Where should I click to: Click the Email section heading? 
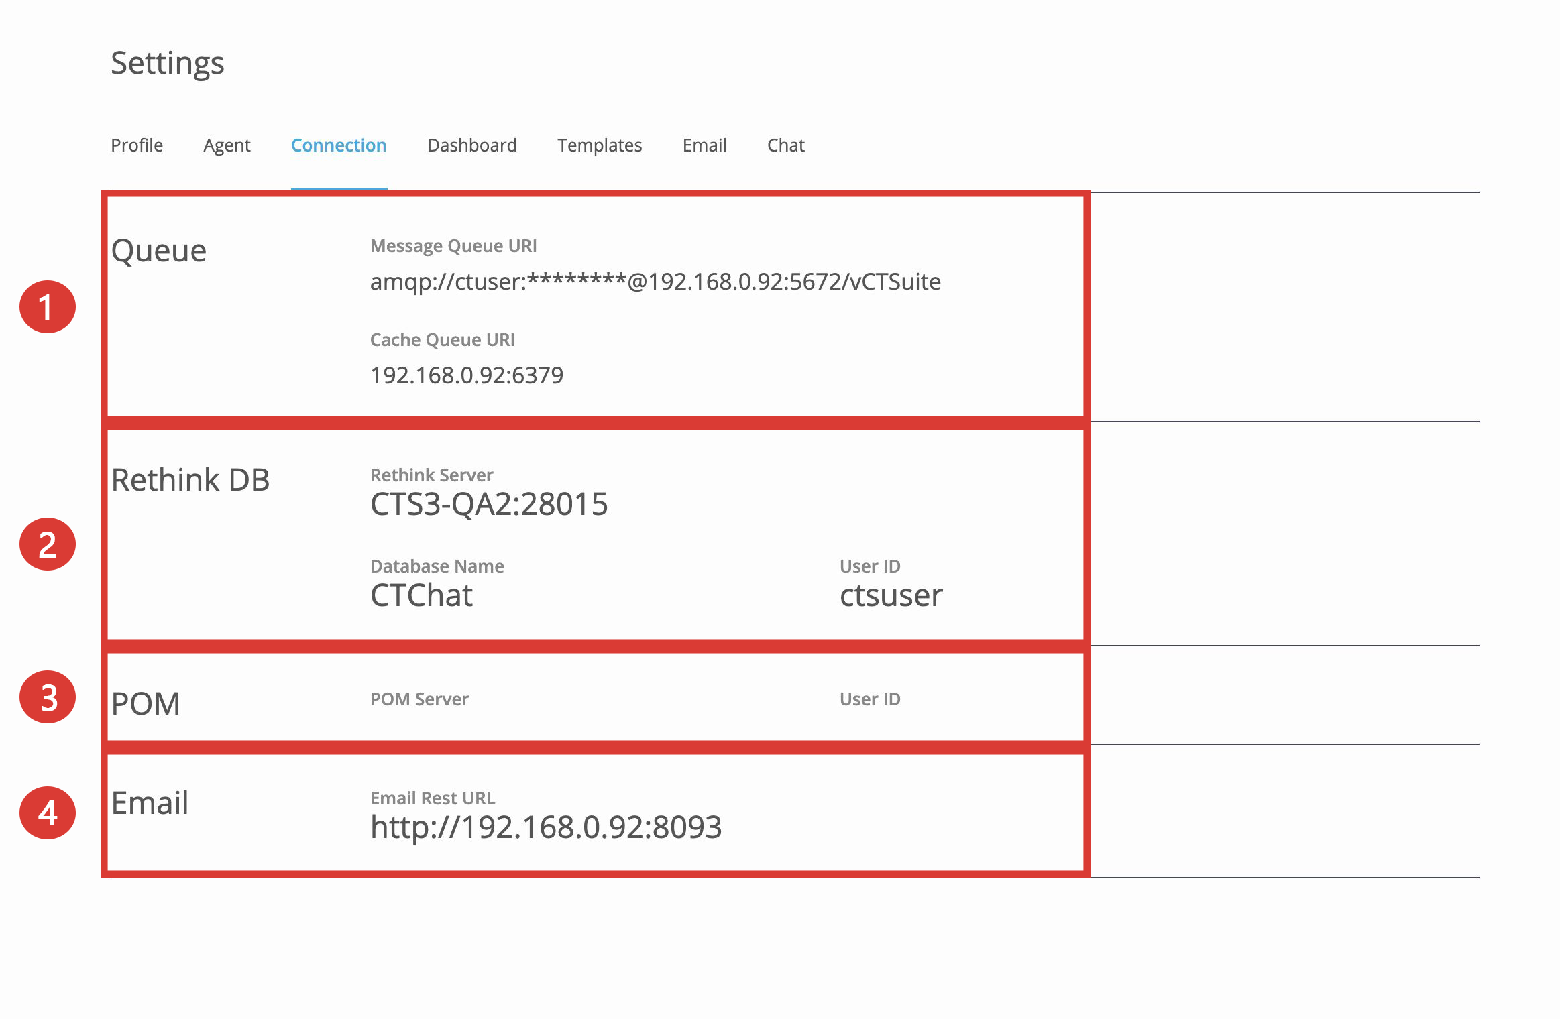point(150,803)
